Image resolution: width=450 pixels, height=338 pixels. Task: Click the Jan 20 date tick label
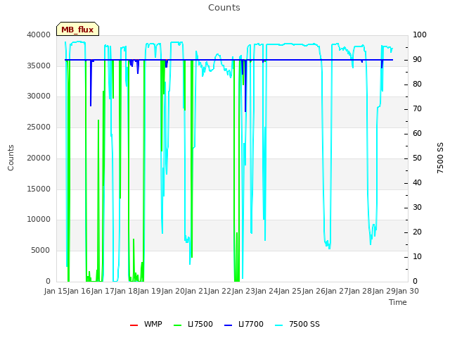pyautogui.click(x=172, y=291)
